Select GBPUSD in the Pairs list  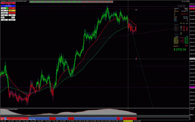[176, 42]
